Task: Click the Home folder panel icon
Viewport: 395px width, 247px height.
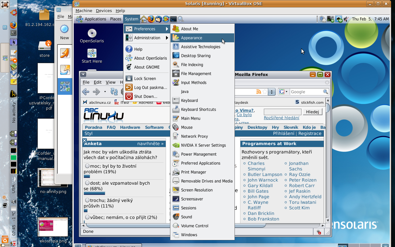Action: tap(143, 19)
